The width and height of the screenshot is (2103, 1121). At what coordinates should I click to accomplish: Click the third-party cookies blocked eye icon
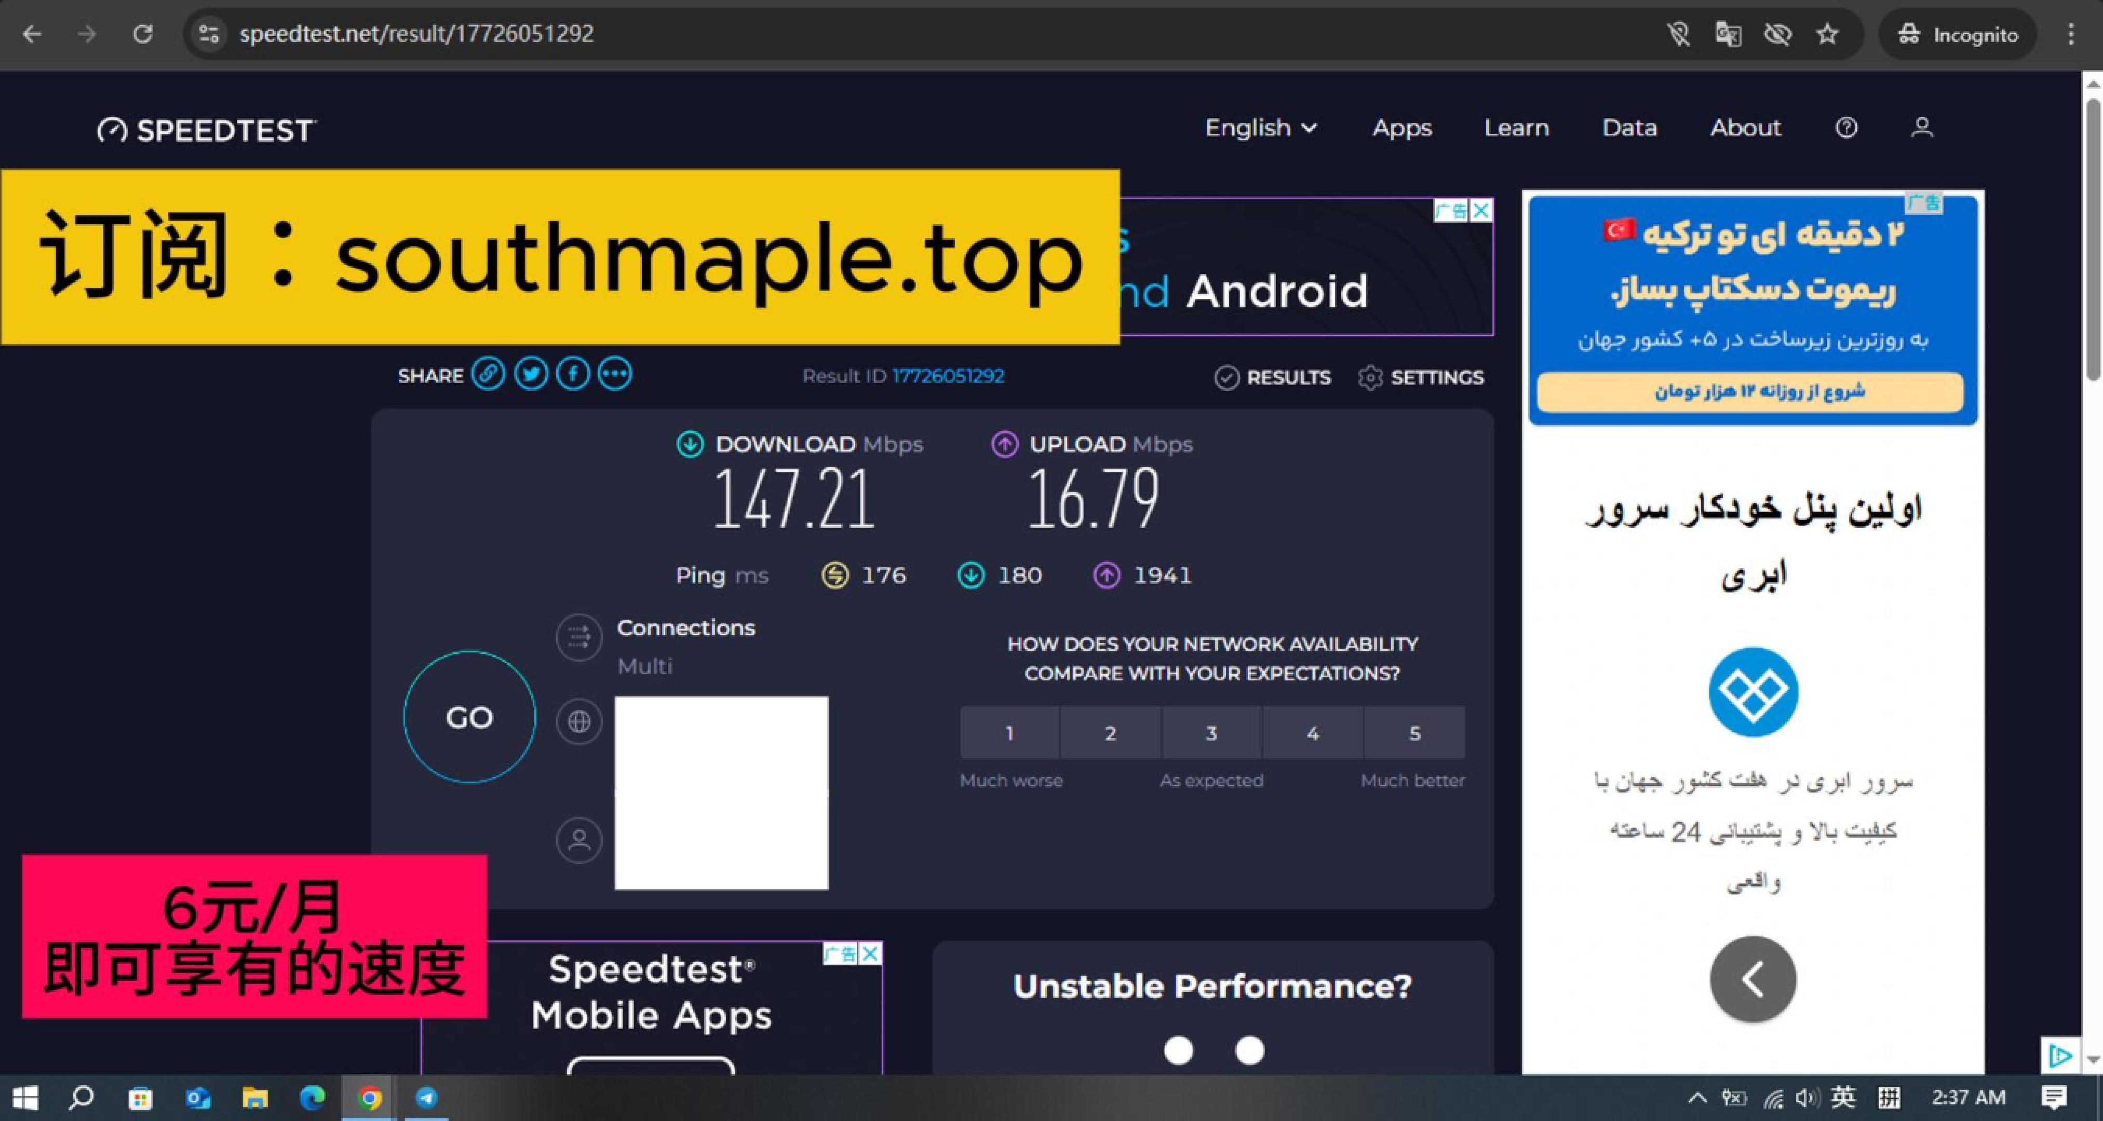tap(1777, 34)
